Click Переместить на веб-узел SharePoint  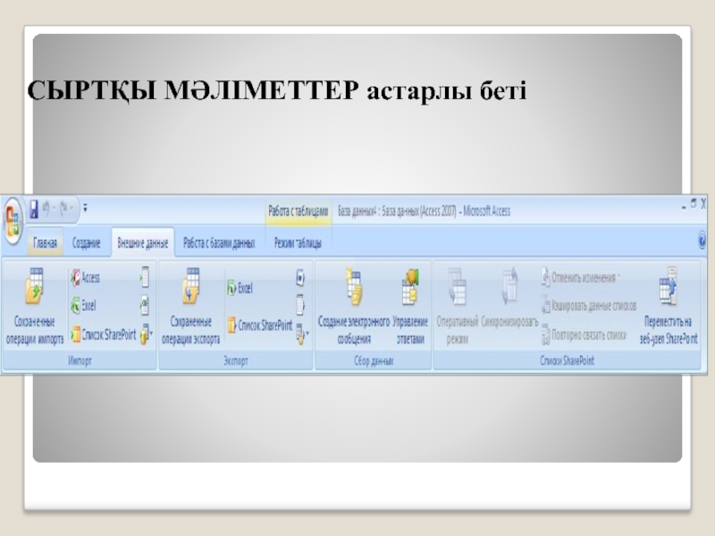tap(669, 306)
